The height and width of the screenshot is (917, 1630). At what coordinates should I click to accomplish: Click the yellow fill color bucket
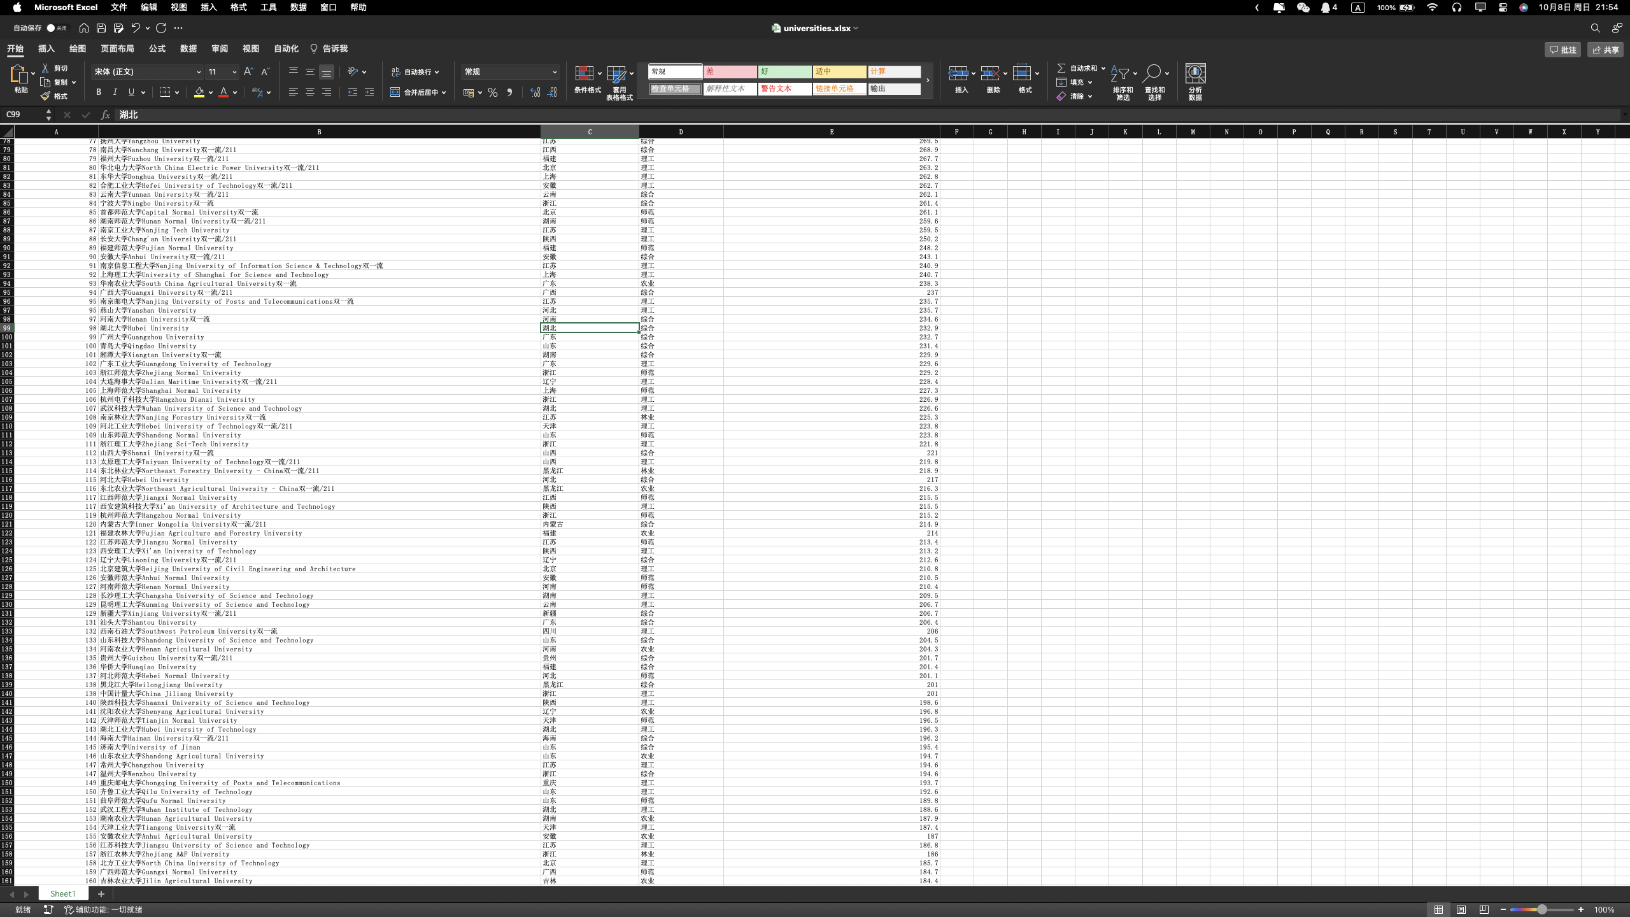[x=199, y=92]
